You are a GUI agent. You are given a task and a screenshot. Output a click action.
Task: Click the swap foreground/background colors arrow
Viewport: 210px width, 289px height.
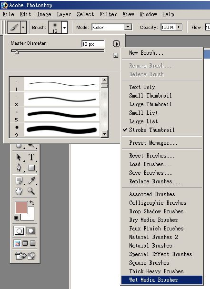32,203
